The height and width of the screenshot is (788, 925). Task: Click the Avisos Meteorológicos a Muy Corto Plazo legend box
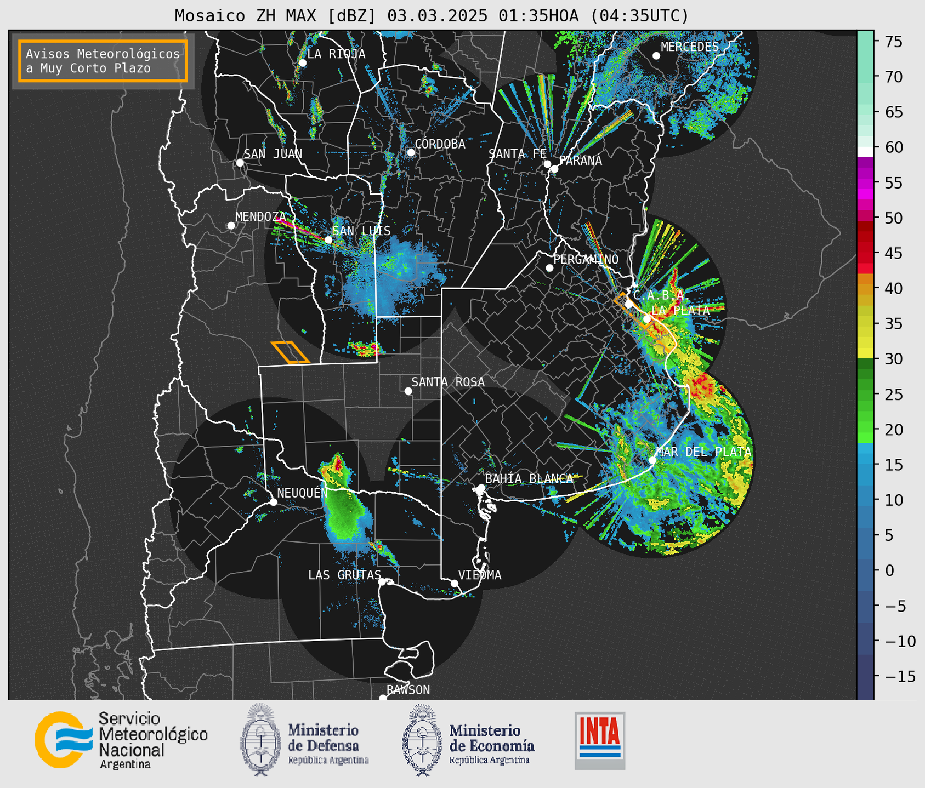pos(103,61)
